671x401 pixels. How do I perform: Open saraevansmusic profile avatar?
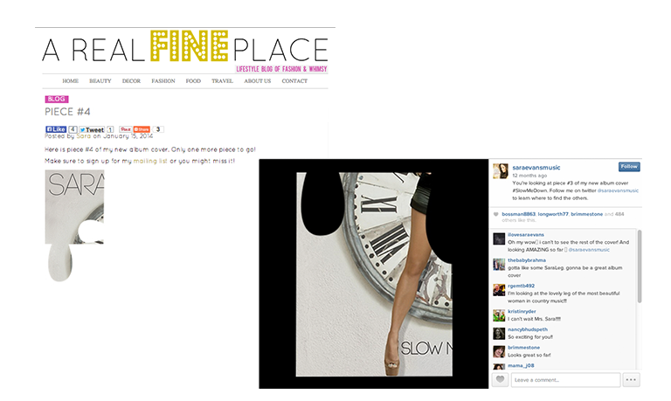501,170
